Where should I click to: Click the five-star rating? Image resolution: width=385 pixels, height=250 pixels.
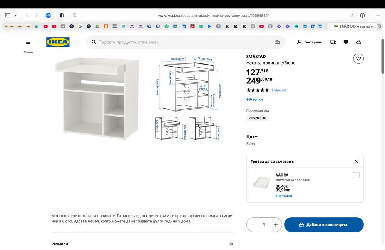click(x=258, y=90)
